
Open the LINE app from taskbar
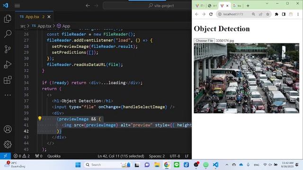click(x=177, y=165)
